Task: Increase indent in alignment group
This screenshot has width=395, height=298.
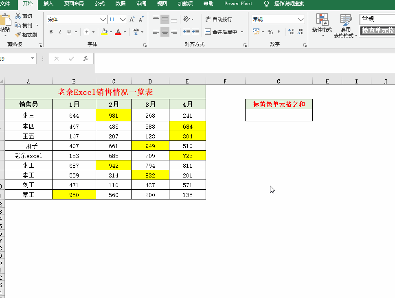Action: (x=195, y=32)
